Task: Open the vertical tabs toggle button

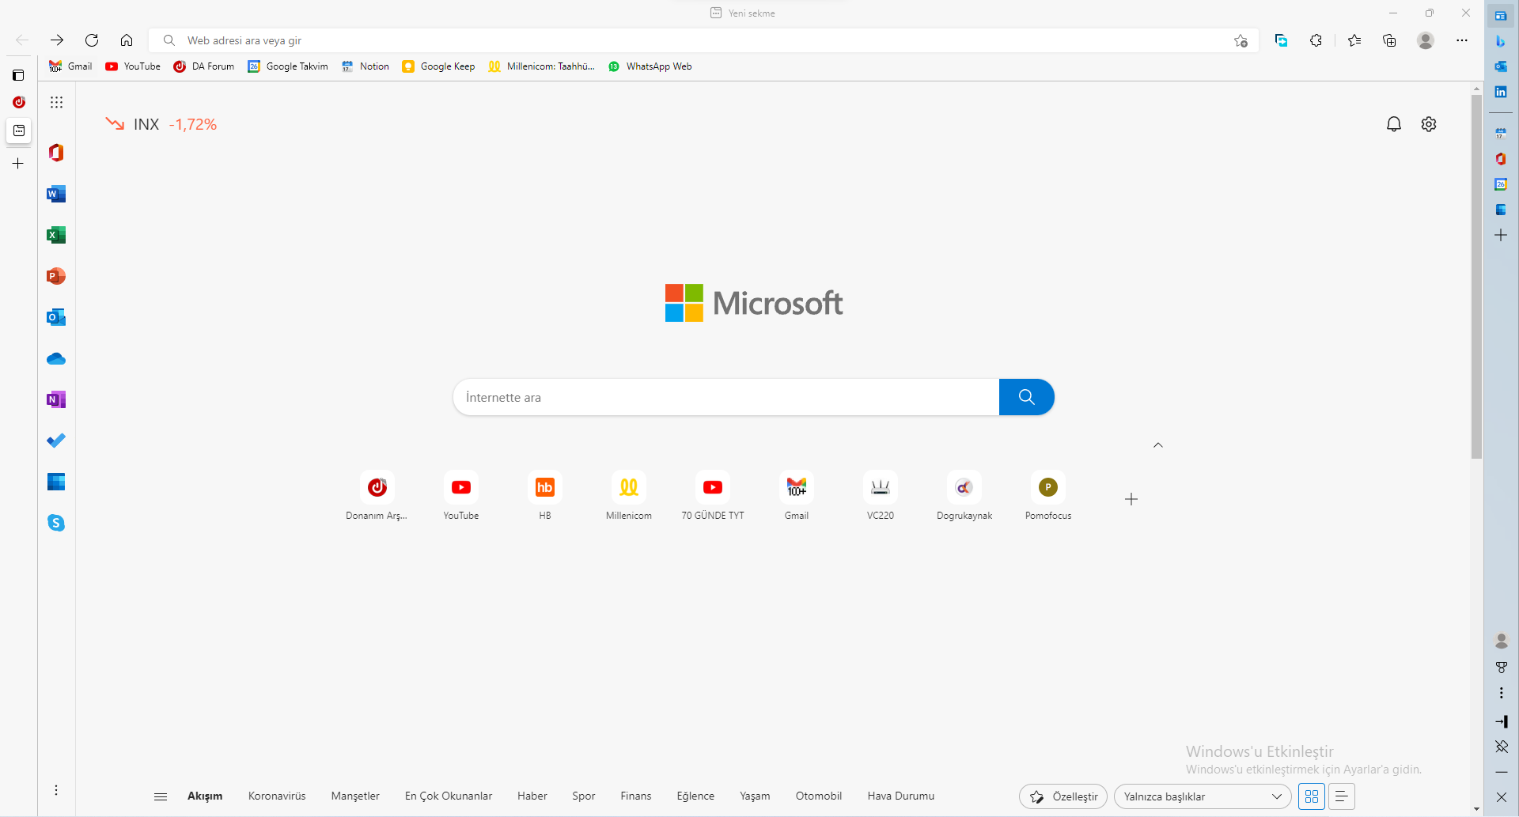Action: [18, 75]
